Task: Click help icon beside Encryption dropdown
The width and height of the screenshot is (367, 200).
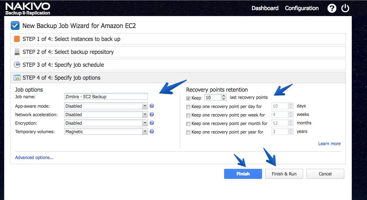Action: click(x=152, y=123)
